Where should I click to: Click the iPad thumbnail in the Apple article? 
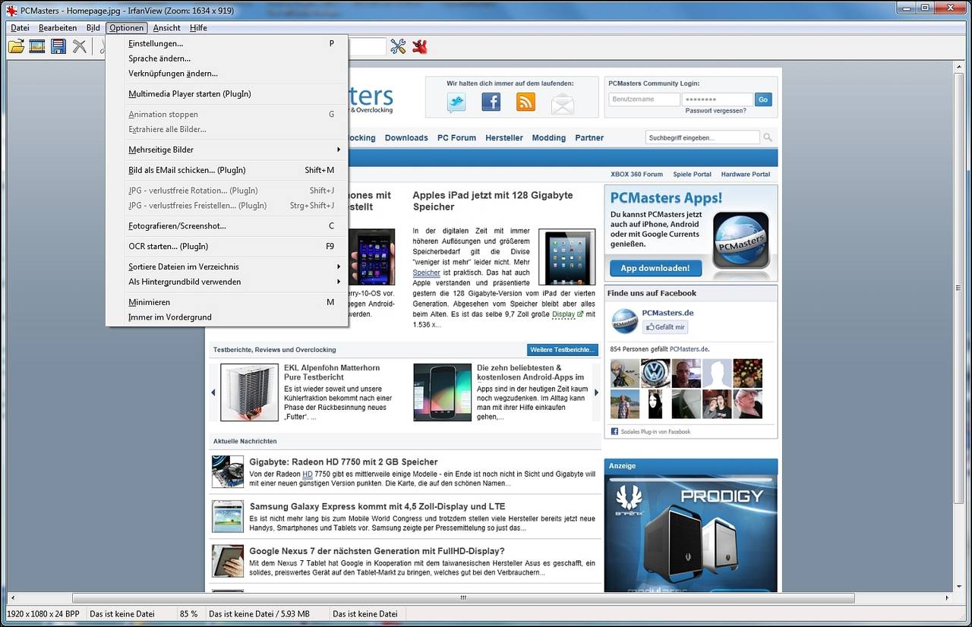(x=566, y=257)
